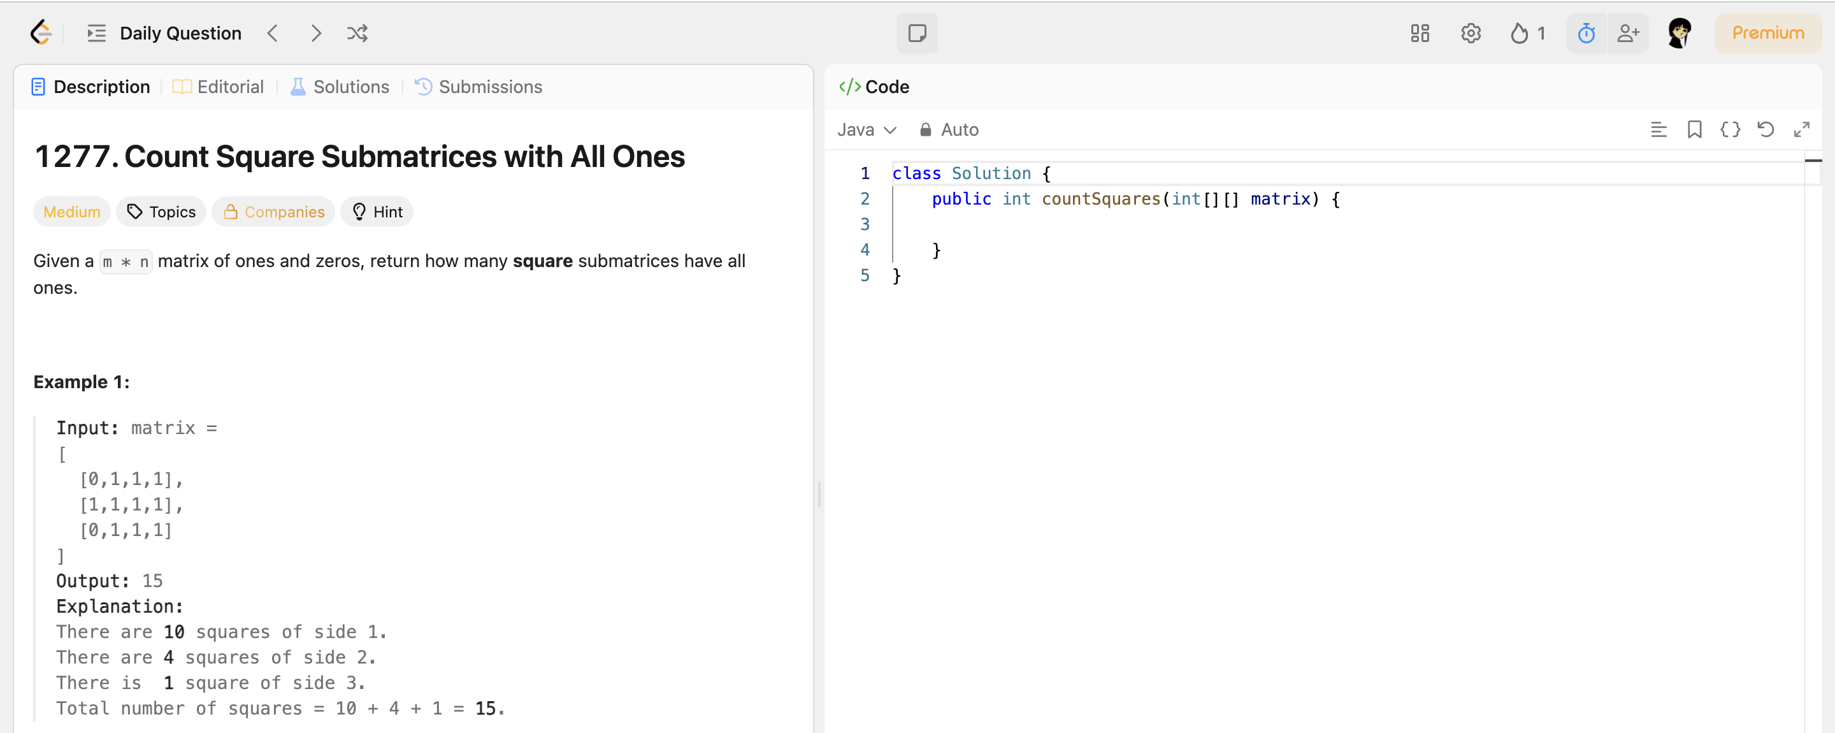1835x733 pixels.
Task: Open the notes icon in top bar
Action: pos(917,33)
